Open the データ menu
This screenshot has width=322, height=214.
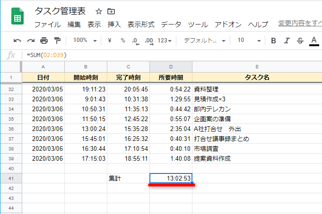[x=171, y=25]
